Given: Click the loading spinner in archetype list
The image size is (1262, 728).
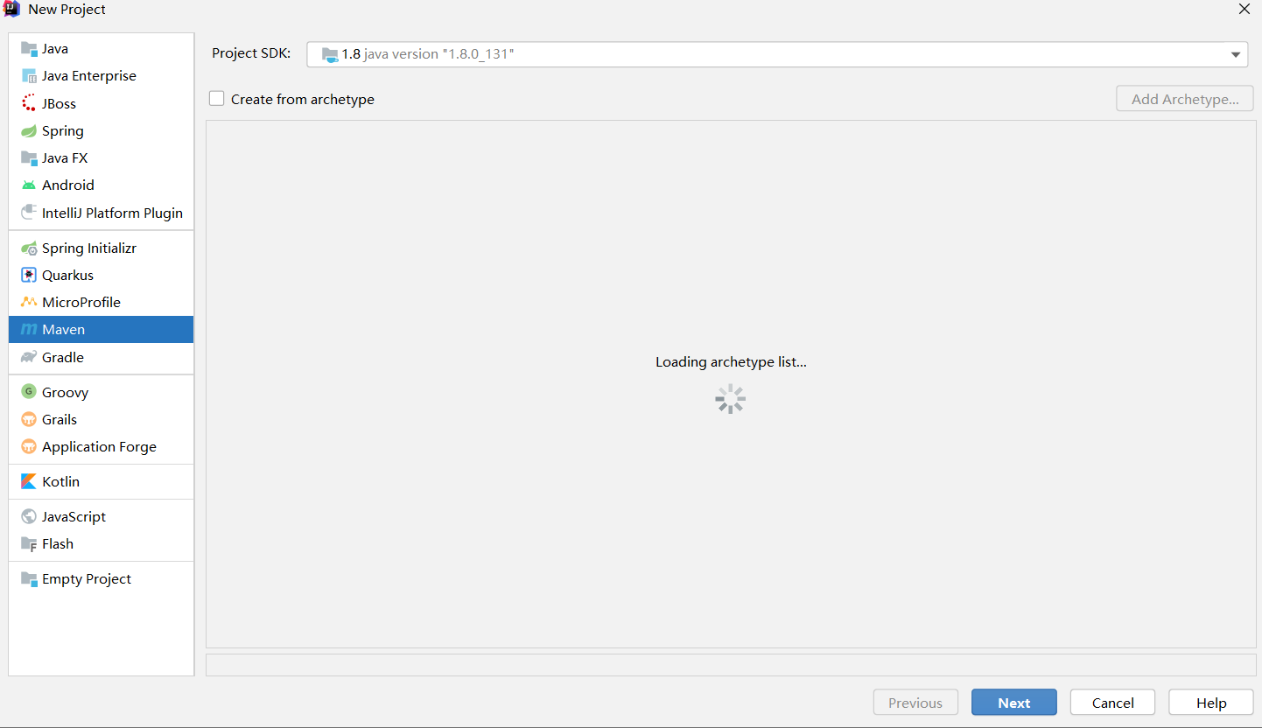Looking at the screenshot, I should (730, 399).
